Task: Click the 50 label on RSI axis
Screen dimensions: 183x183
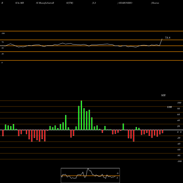Action: click(3, 48)
